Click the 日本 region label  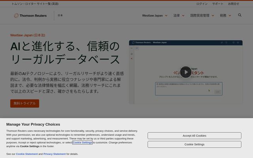[60, 15]
